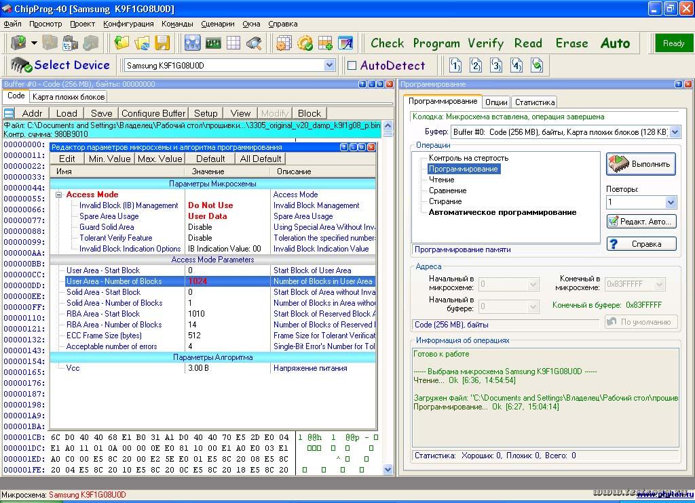Open the Буфер selection dropdown

[674, 132]
